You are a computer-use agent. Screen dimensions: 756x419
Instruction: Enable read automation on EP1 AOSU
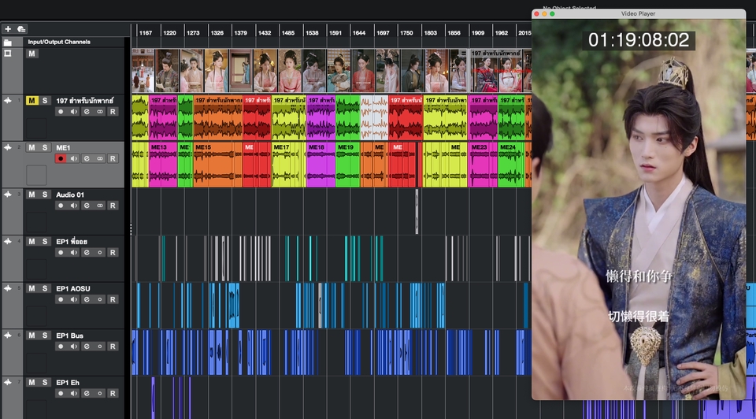pos(113,299)
